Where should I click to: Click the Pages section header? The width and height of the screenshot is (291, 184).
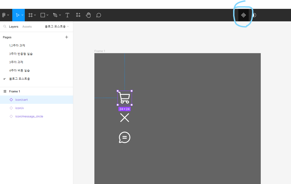[x=7, y=37]
